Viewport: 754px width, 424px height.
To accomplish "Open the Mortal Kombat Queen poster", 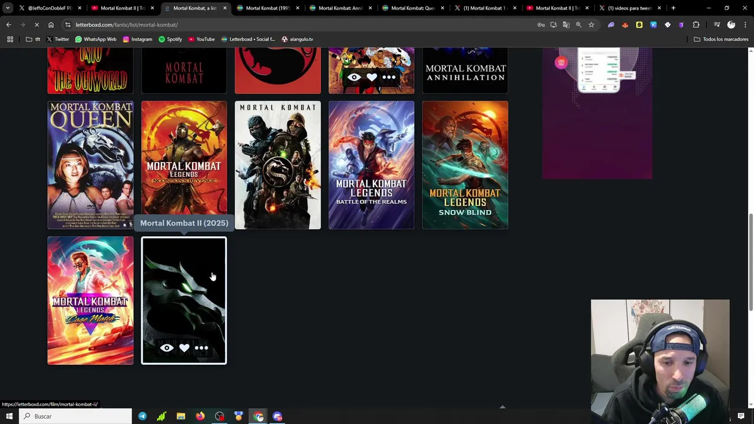I will pyautogui.click(x=90, y=165).
